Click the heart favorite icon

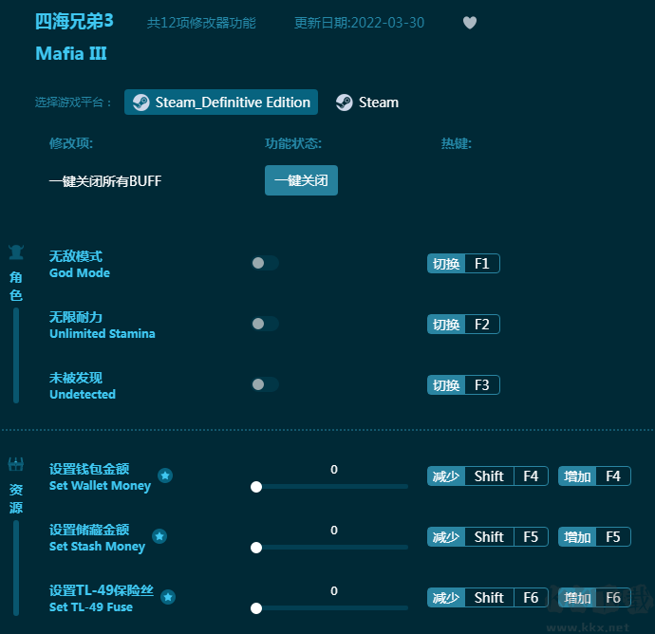tap(470, 23)
